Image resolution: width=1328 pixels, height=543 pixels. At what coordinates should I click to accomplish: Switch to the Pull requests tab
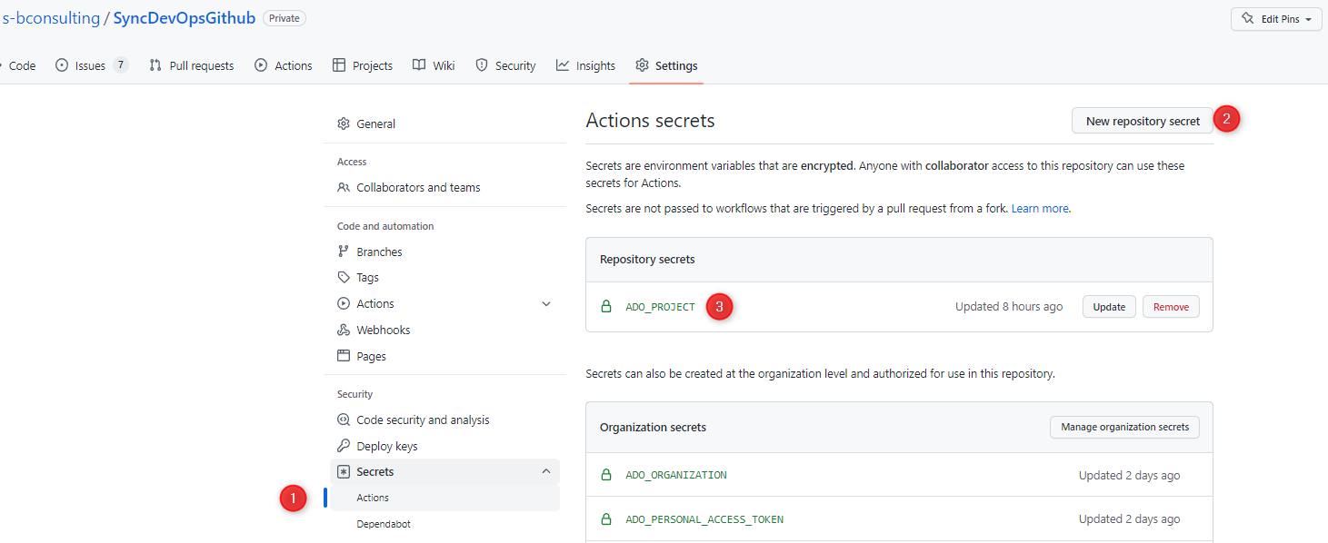191,64
